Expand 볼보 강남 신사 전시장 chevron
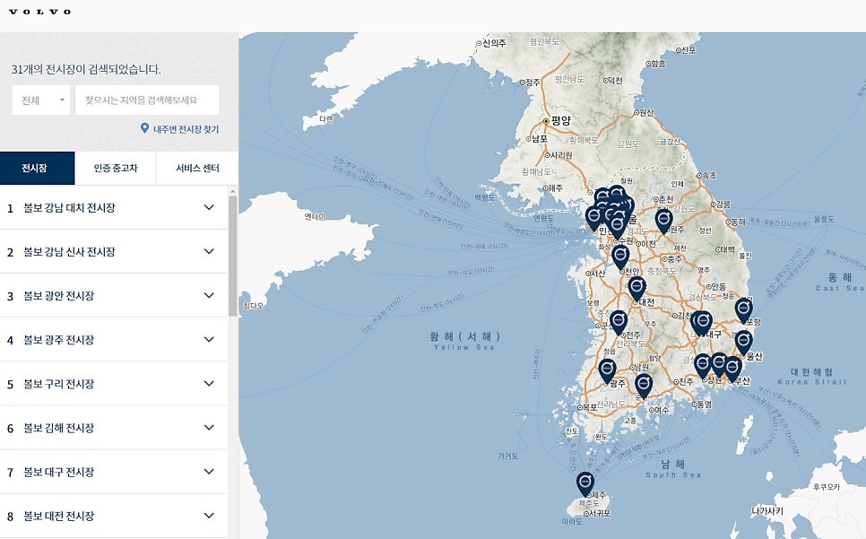 209,251
